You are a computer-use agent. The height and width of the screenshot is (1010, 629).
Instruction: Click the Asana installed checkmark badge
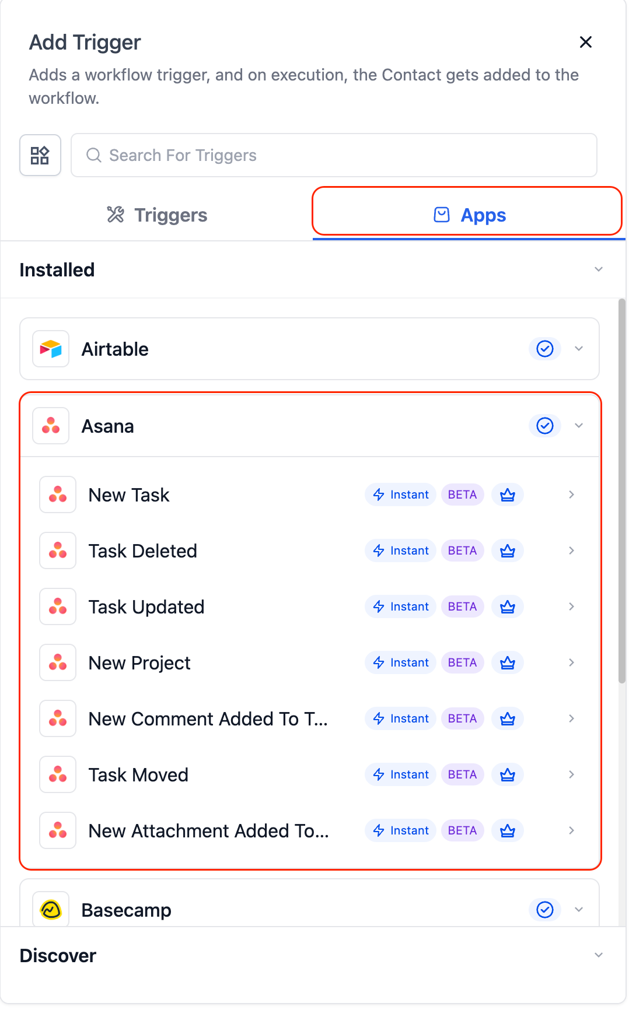click(544, 426)
